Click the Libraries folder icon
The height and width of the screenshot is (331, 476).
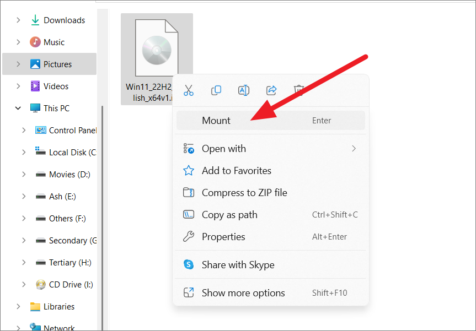(x=35, y=306)
